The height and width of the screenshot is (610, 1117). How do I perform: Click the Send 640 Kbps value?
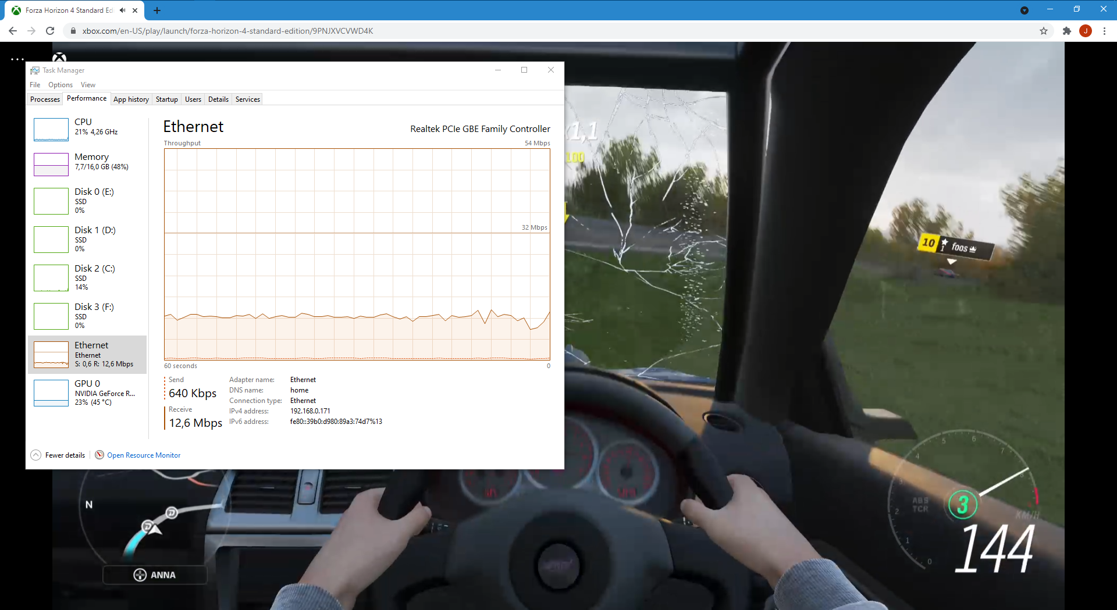[x=193, y=394]
